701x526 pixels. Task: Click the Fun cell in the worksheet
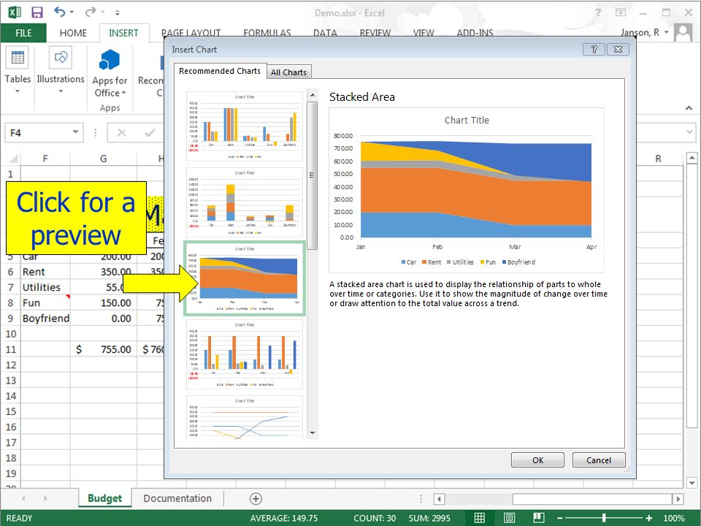[x=45, y=302]
